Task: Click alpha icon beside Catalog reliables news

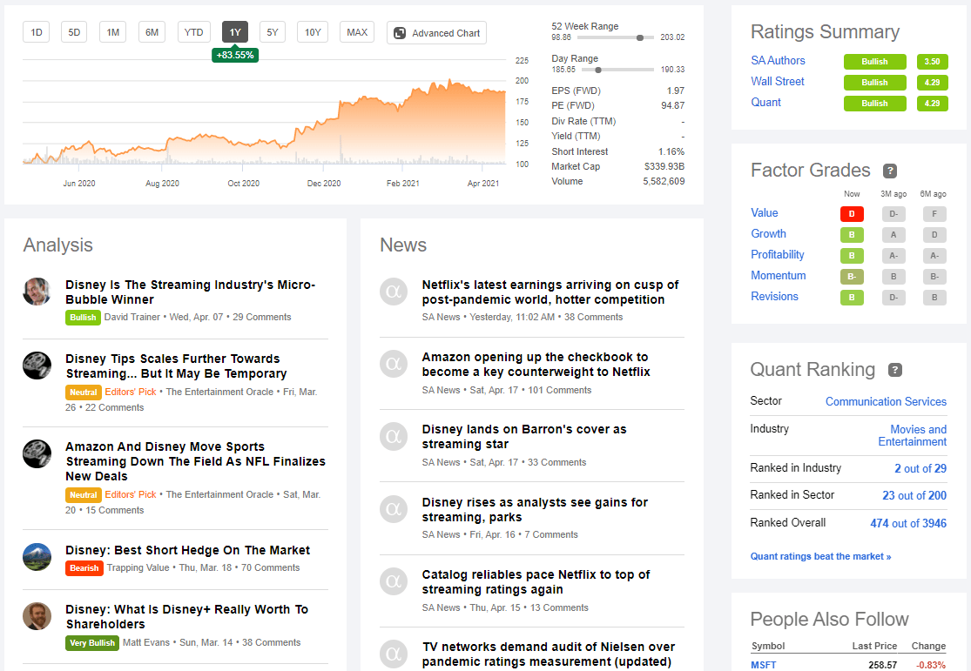Action: point(394,581)
